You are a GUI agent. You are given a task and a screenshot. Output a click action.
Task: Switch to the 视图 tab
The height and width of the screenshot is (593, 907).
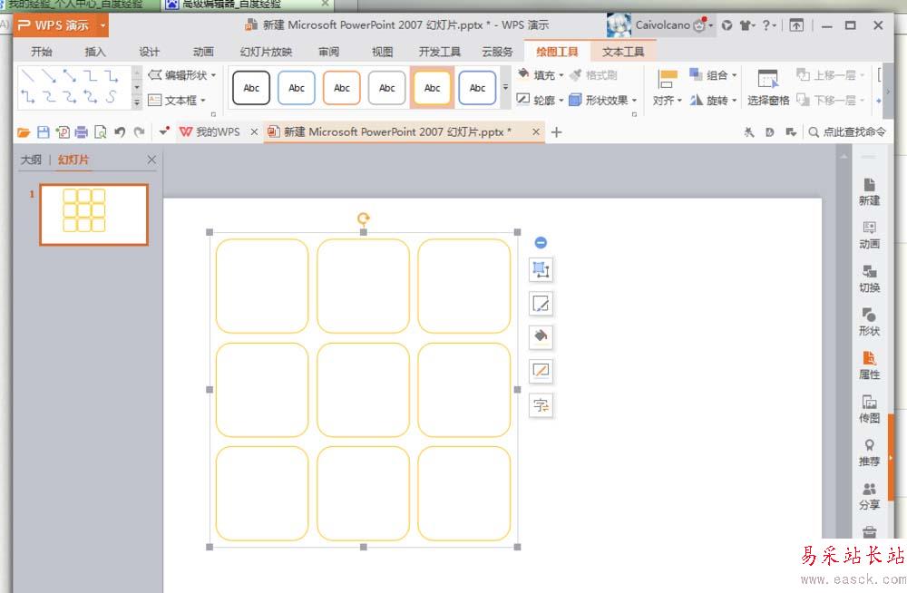[382, 52]
